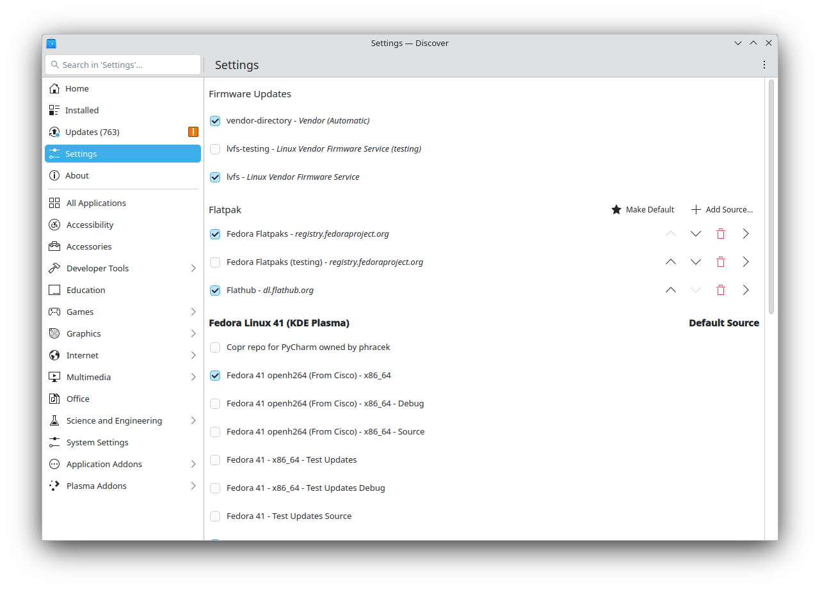Enable Fedora Flatpaks (testing) checkbox
Image resolution: width=820 pixels, height=590 pixels.
click(215, 262)
